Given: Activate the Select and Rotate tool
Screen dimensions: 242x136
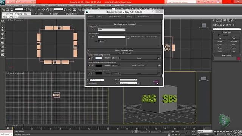Looking at the screenshot, I should coord(48,9).
